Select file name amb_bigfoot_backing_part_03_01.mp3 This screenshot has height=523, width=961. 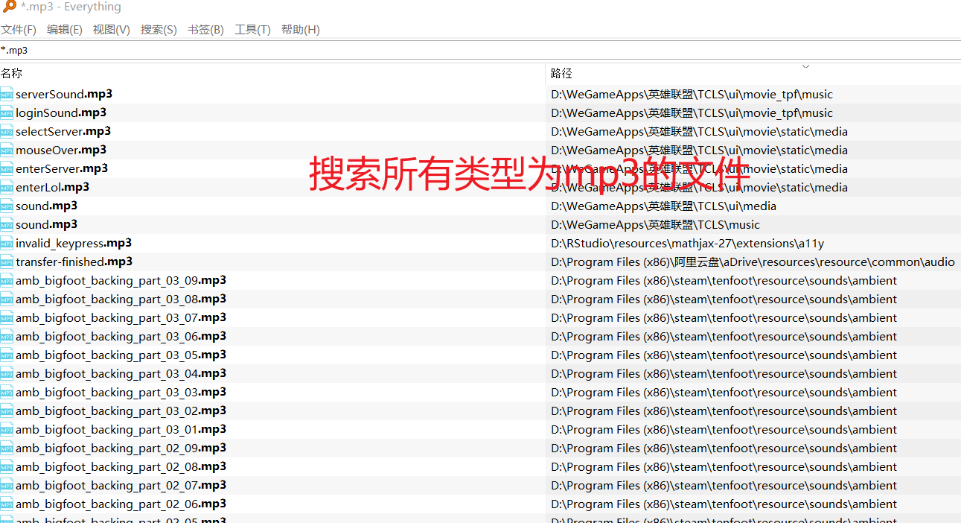[x=121, y=429]
